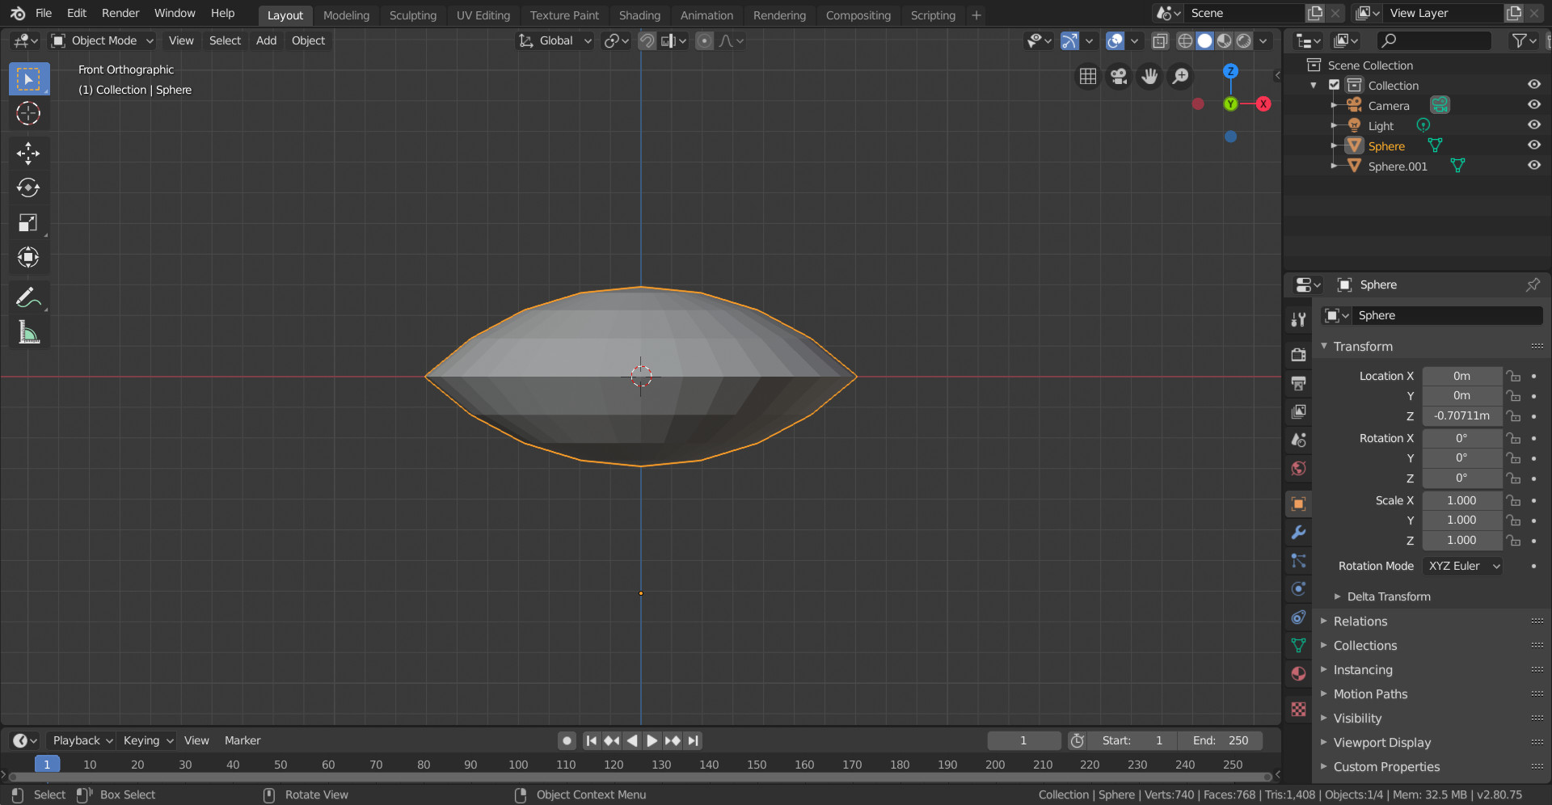The image size is (1552, 805).
Task: Click the Location Z value field
Action: pyautogui.click(x=1461, y=415)
